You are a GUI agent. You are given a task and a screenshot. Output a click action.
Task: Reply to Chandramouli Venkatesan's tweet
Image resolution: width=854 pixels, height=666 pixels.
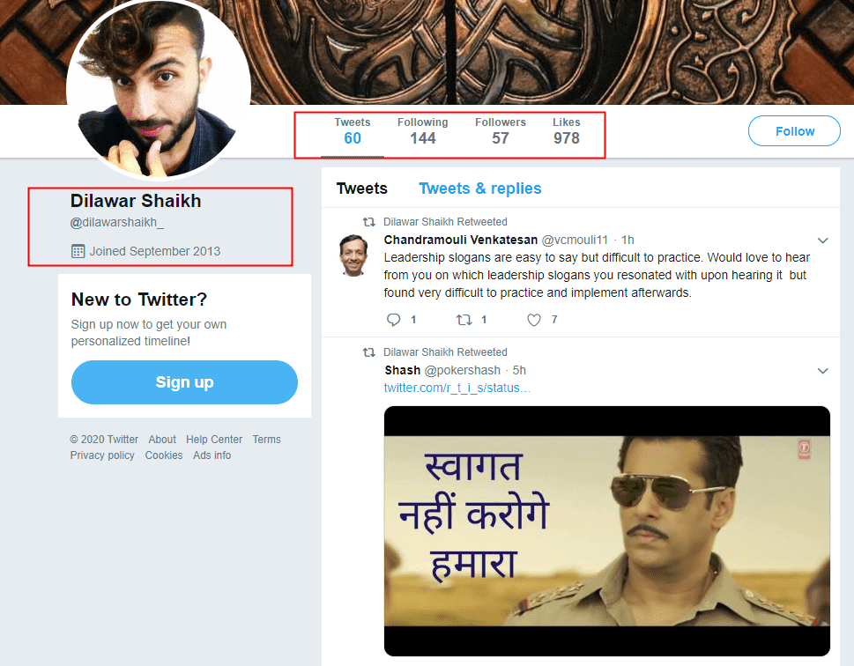[x=394, y=320]
